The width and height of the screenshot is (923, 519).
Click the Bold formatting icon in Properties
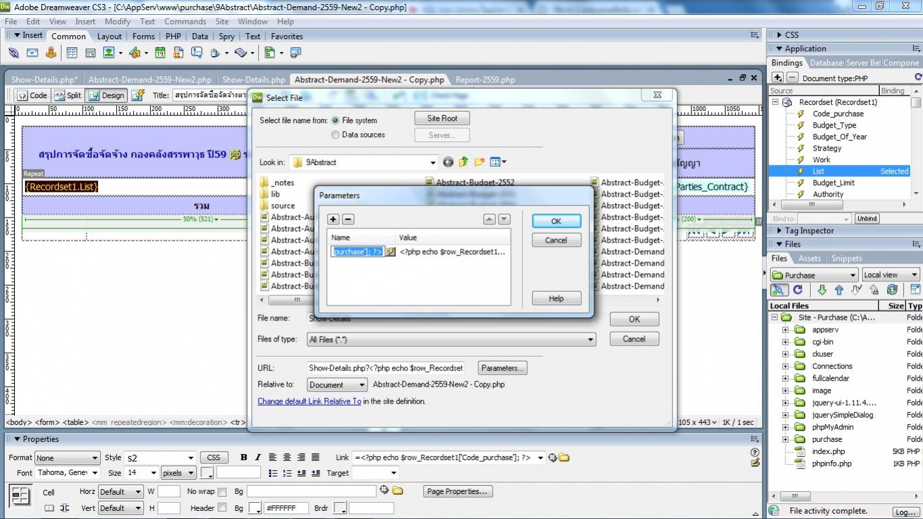[243, 458]
